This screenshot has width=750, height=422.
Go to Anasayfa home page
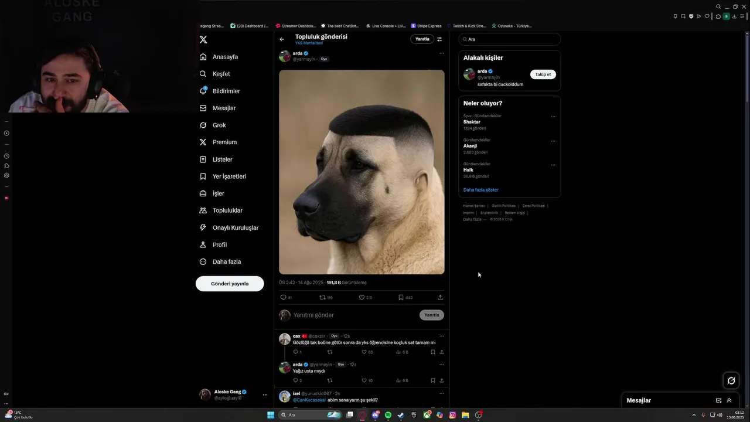pyautogui.click(x=219, y=57)
